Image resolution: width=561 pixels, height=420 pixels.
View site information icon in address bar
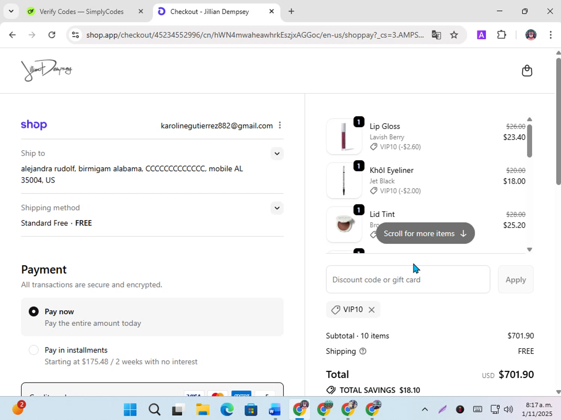point(75,35)
